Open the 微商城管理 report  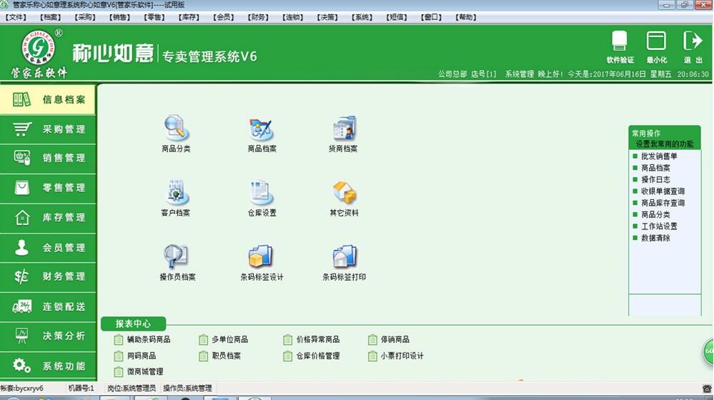pos(139,372)
